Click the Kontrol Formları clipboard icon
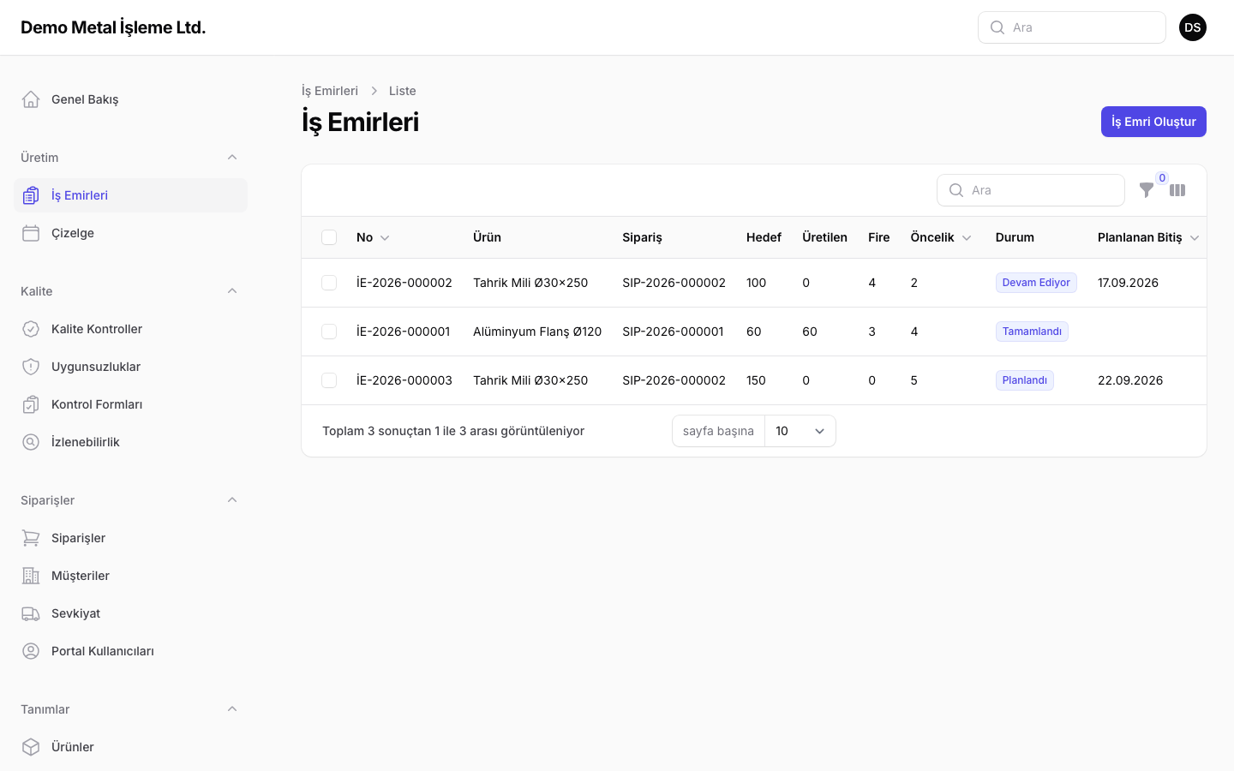Screen dimensions: 1234x771 [31, 404]
